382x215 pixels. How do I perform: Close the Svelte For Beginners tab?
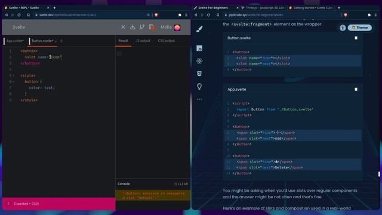[238, 8]
